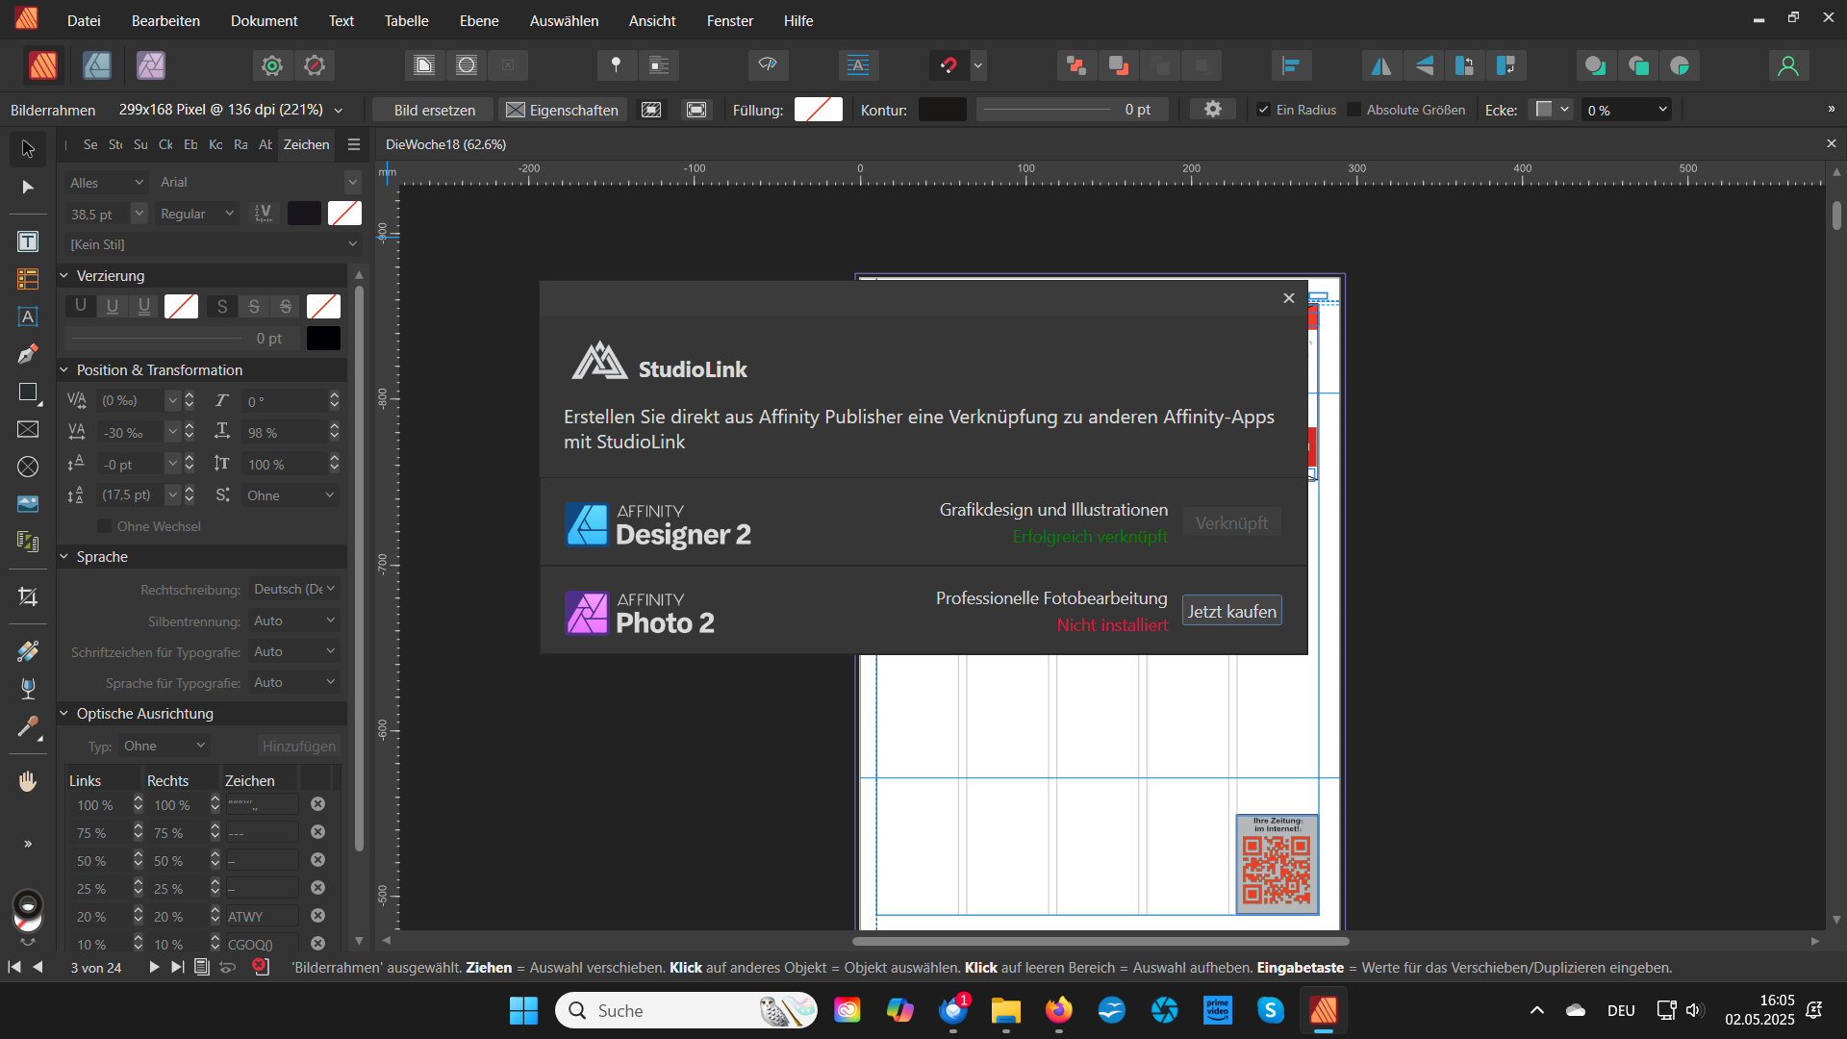Click the Verknüpft button for Designer 2

(1231, 522)
